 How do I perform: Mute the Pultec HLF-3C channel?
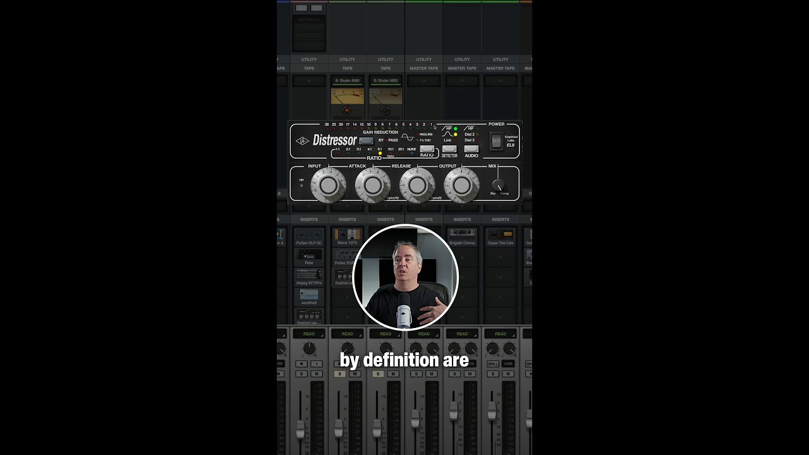pos(317,374)
